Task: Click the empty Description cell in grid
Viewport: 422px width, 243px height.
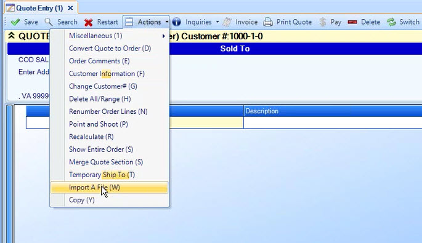Action: 333,122
